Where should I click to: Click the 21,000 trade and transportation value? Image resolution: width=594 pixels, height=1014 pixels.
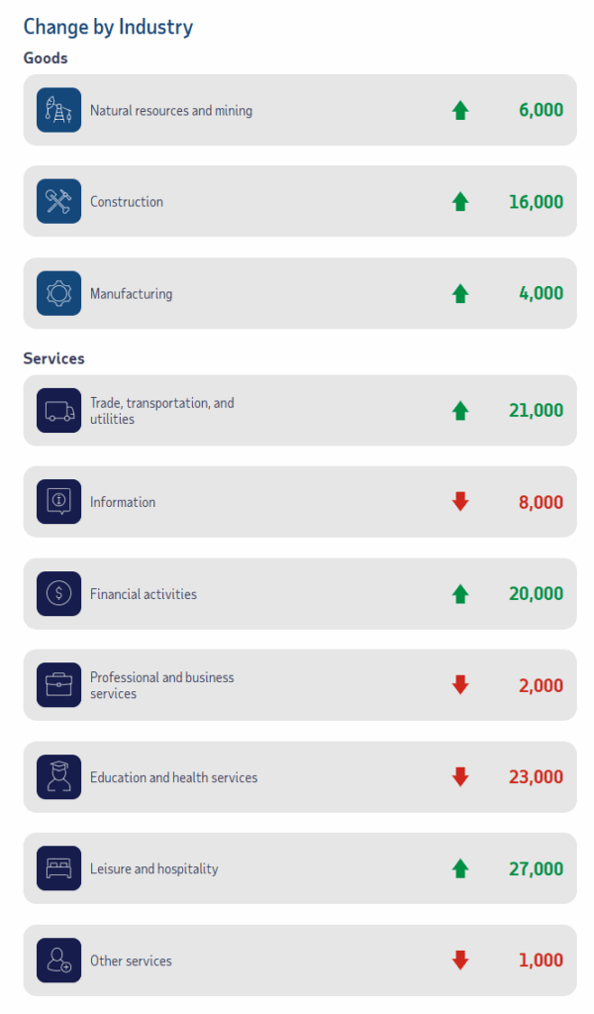[535, 411]
